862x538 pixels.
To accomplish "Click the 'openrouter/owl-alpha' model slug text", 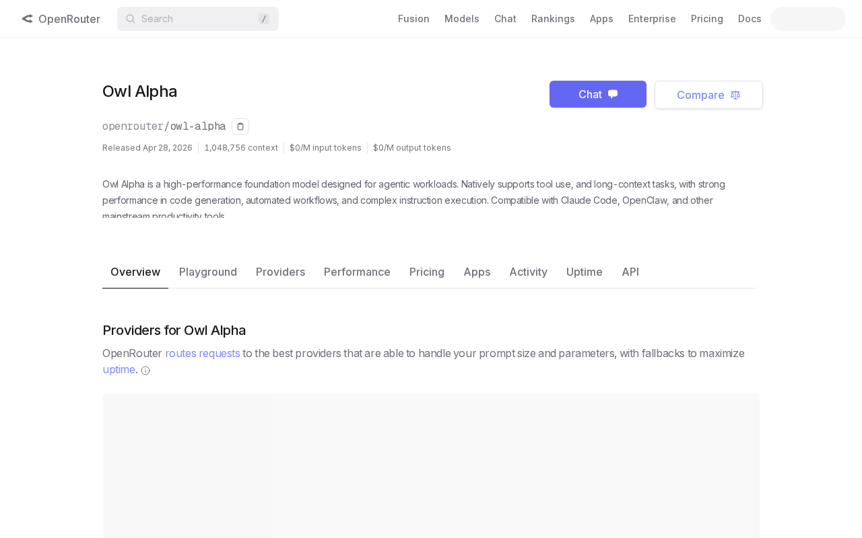I will pyautogui.click(x=164, y=126).
